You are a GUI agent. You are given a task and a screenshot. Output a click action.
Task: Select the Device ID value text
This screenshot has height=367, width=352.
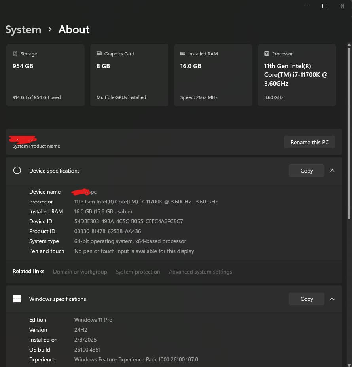tap(129, 221)
